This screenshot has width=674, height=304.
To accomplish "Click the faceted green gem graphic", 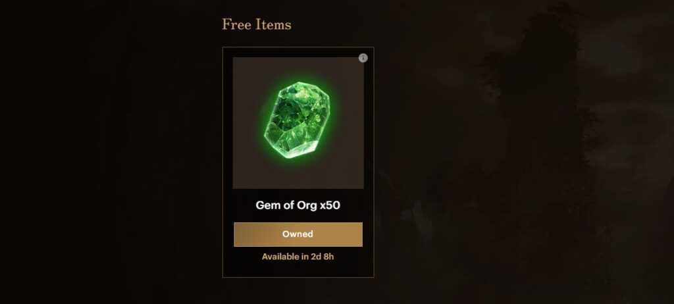I will point(298,120).
